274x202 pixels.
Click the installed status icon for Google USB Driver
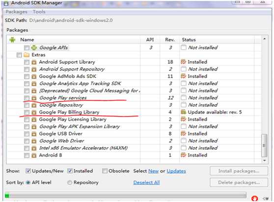183,134
